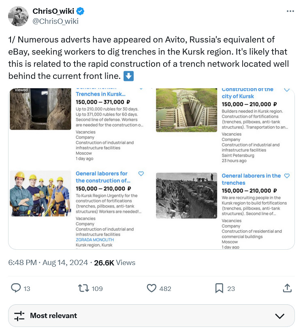Like the tweet with the heart icon
Image resolution: width=303 pixels, height=331 pixels.
click(x=151, y=288)
